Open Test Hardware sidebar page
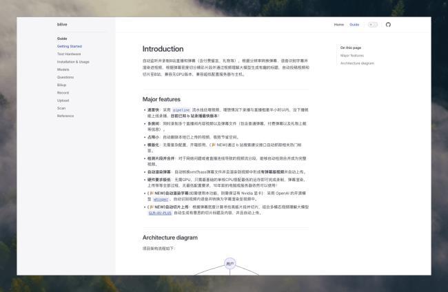Image resolution: width=448 pixels, height=292 pixels. [69, 54]
